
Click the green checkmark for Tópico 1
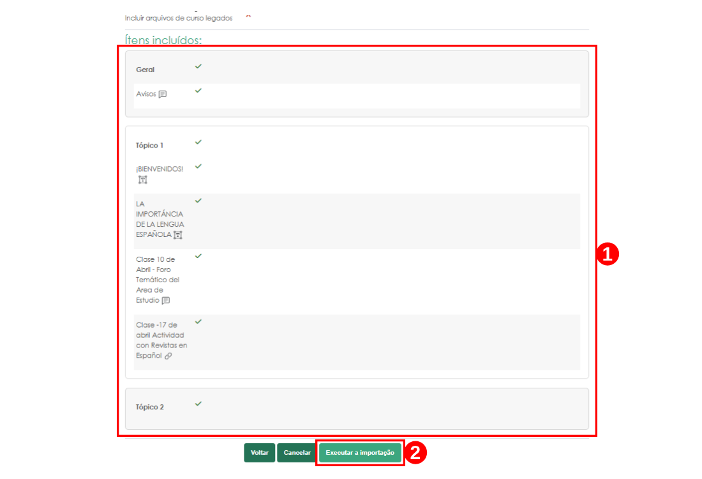pos(198,142)
